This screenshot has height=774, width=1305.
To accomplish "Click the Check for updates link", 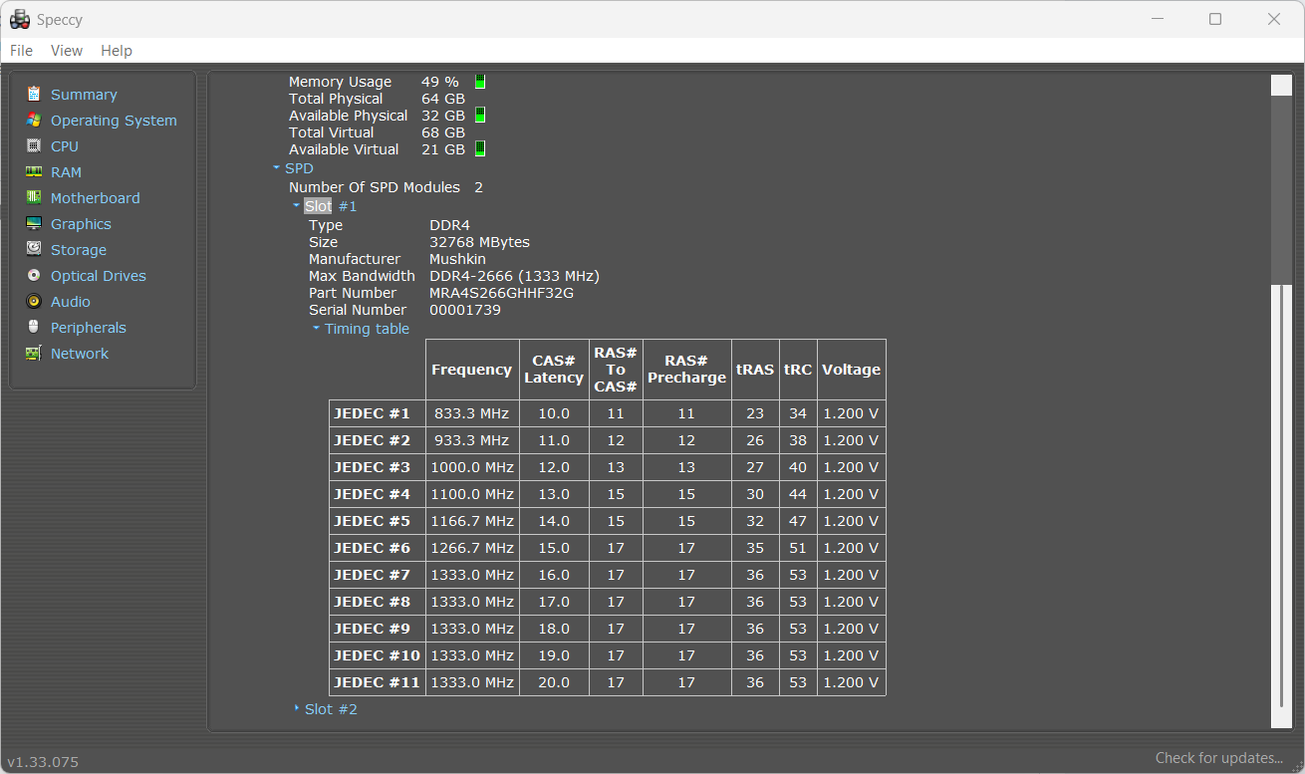I will pos(1218,758).
